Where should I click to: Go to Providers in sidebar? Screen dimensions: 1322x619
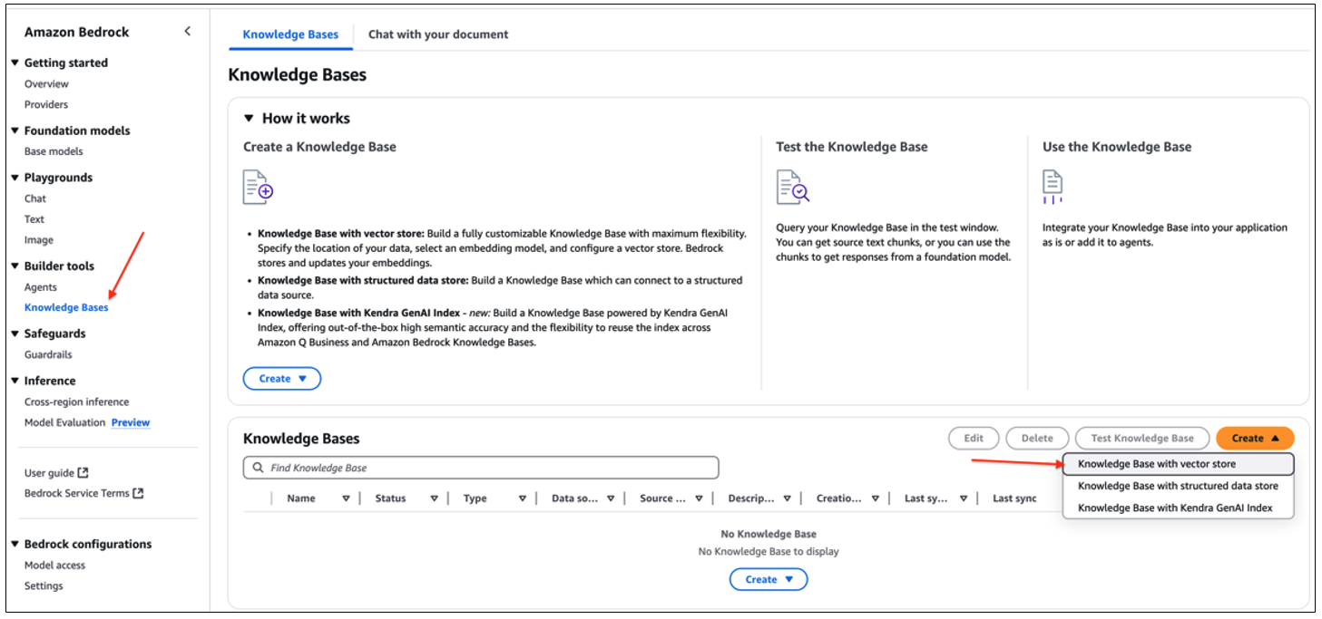click(x=46, y=104)
